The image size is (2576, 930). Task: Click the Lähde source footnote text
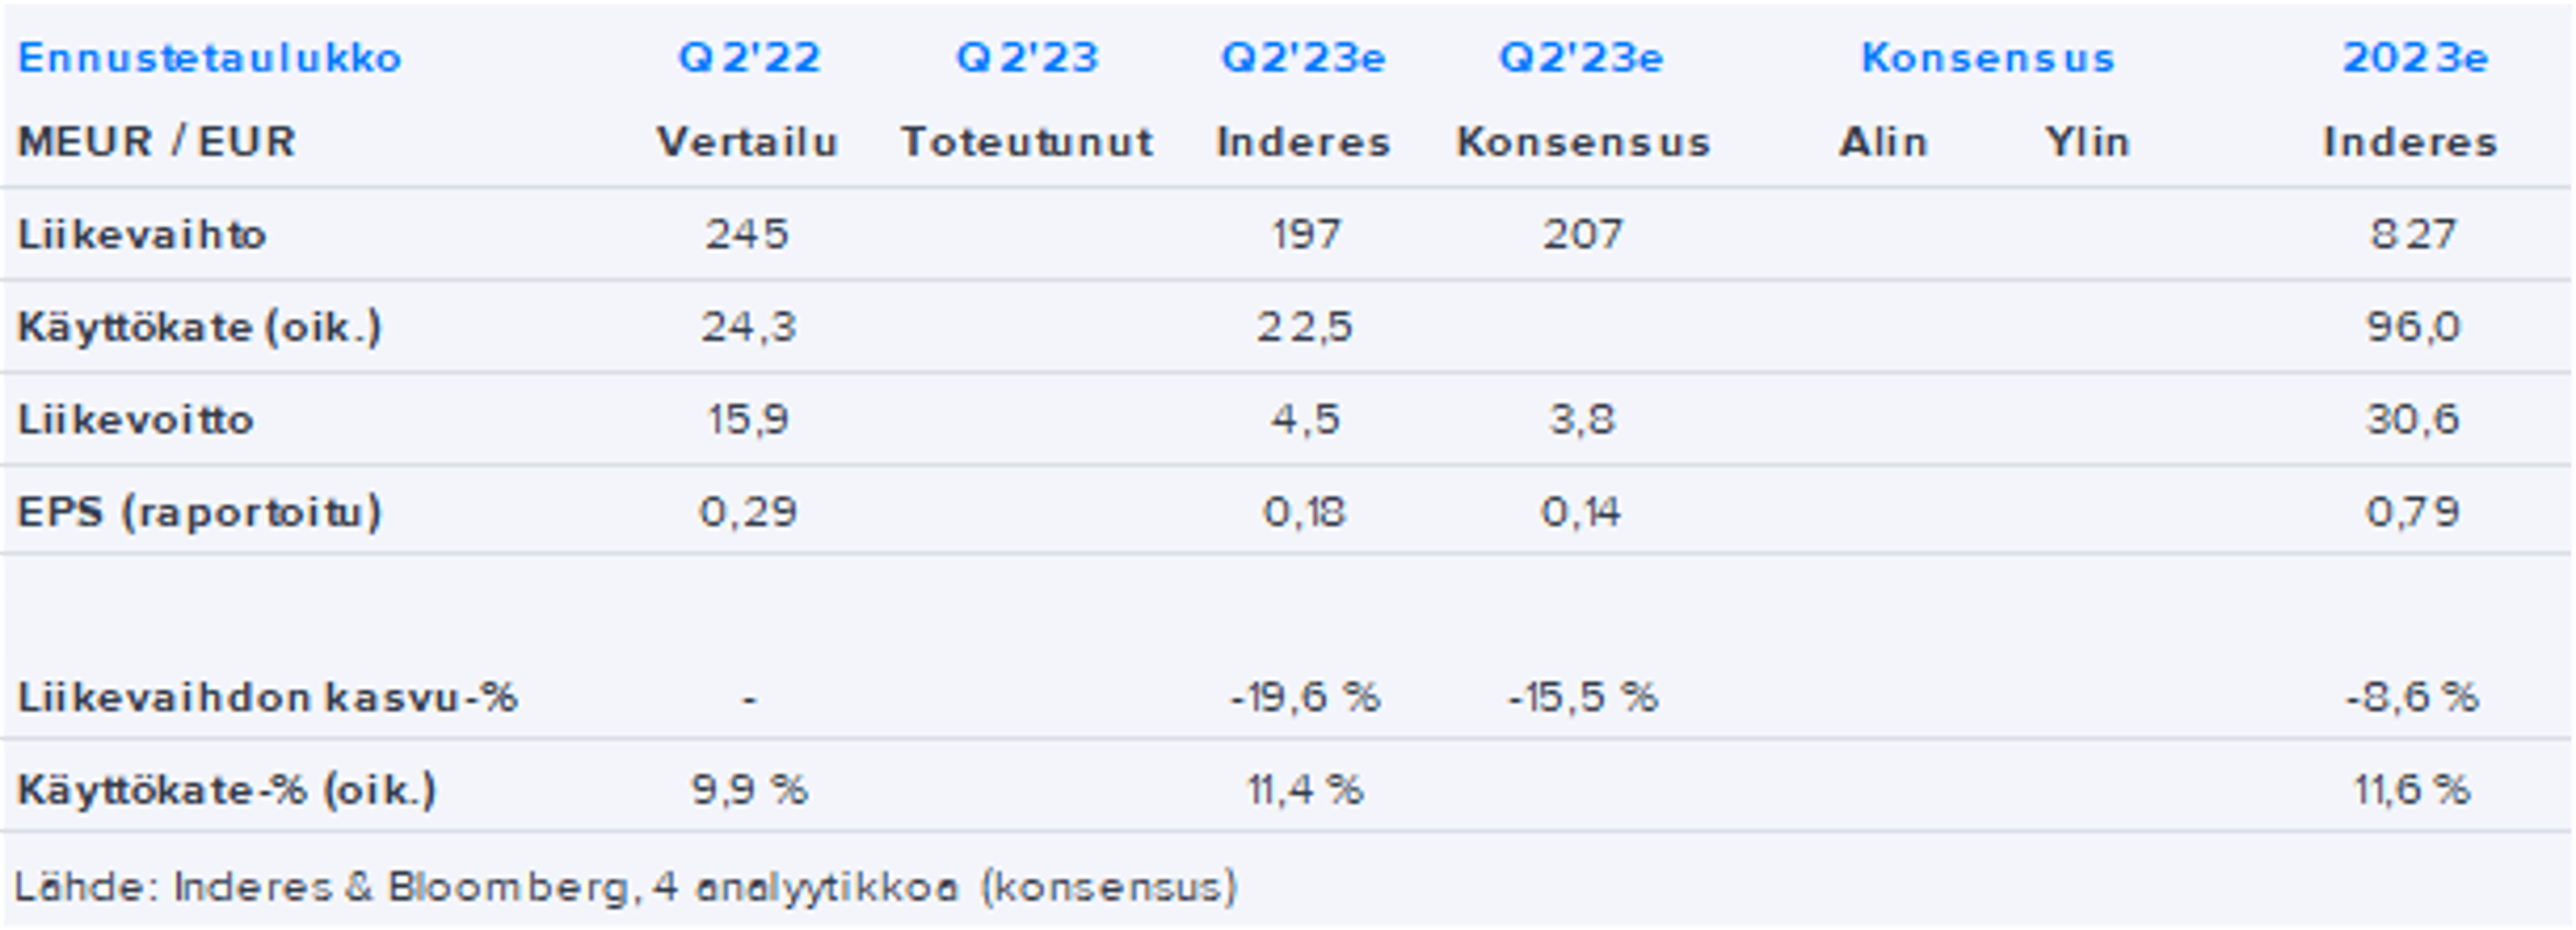click(626, 887)
